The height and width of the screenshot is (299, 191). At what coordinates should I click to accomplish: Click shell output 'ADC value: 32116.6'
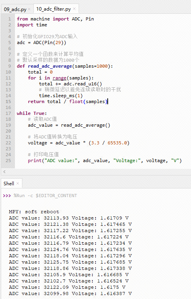(37, 237)
